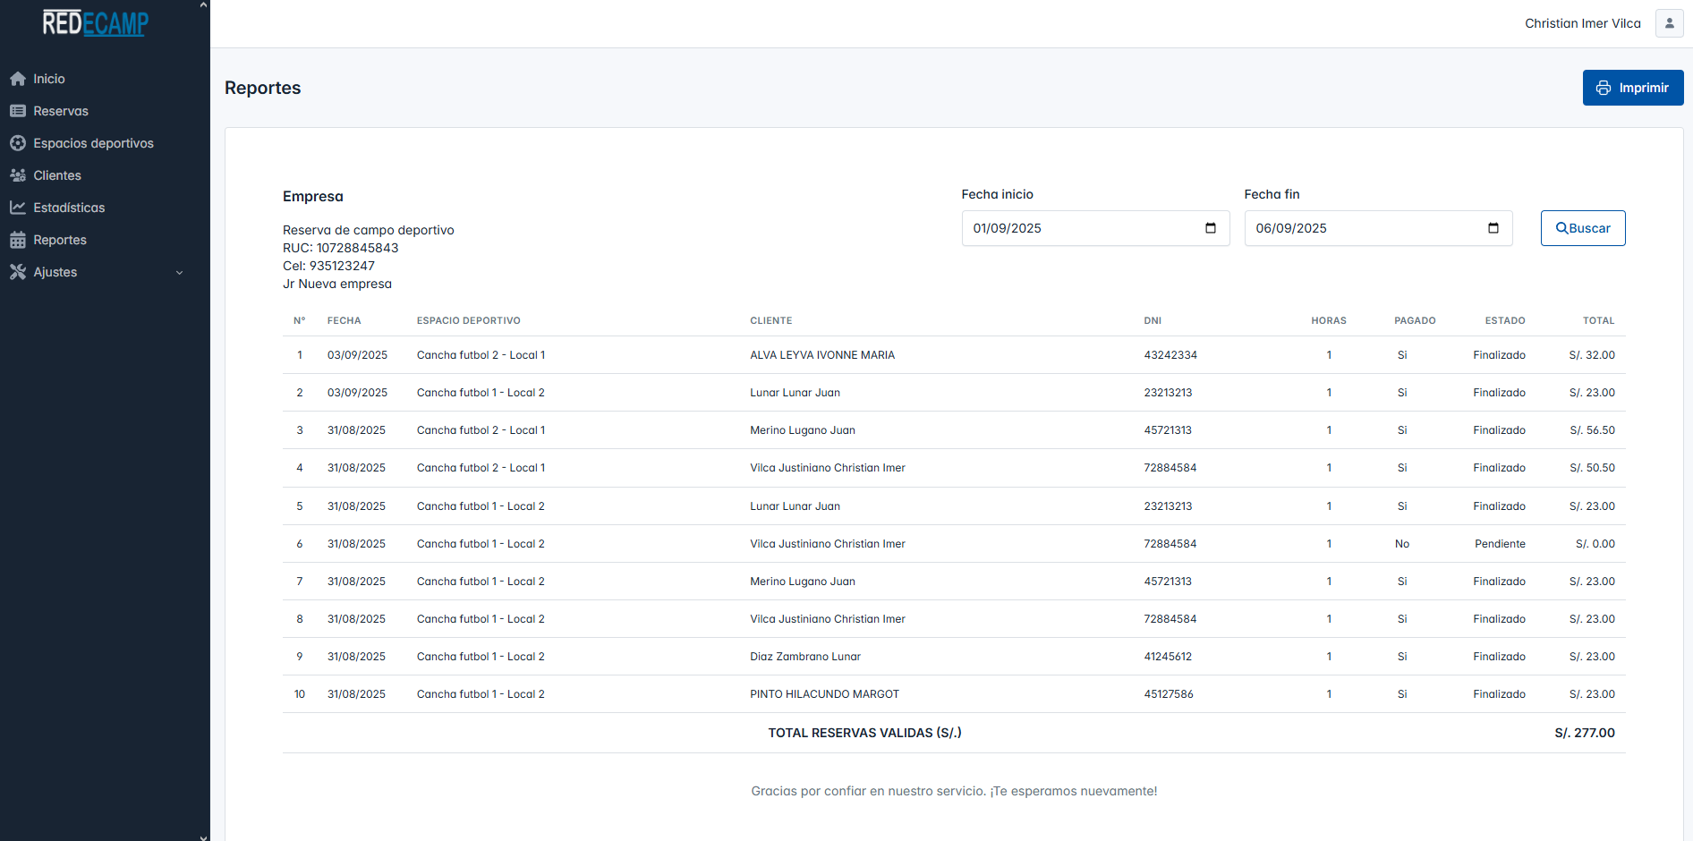Viewport: 1693px width, 841px height.
Task: Click the Reportes calendar icon in sidebar
Action: (x=18, y=240)
